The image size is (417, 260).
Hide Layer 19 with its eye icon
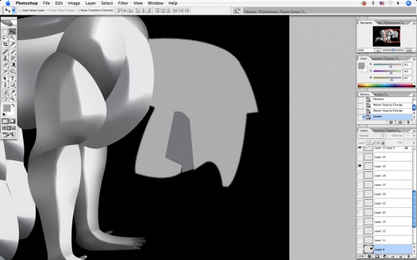click(360, 166)
